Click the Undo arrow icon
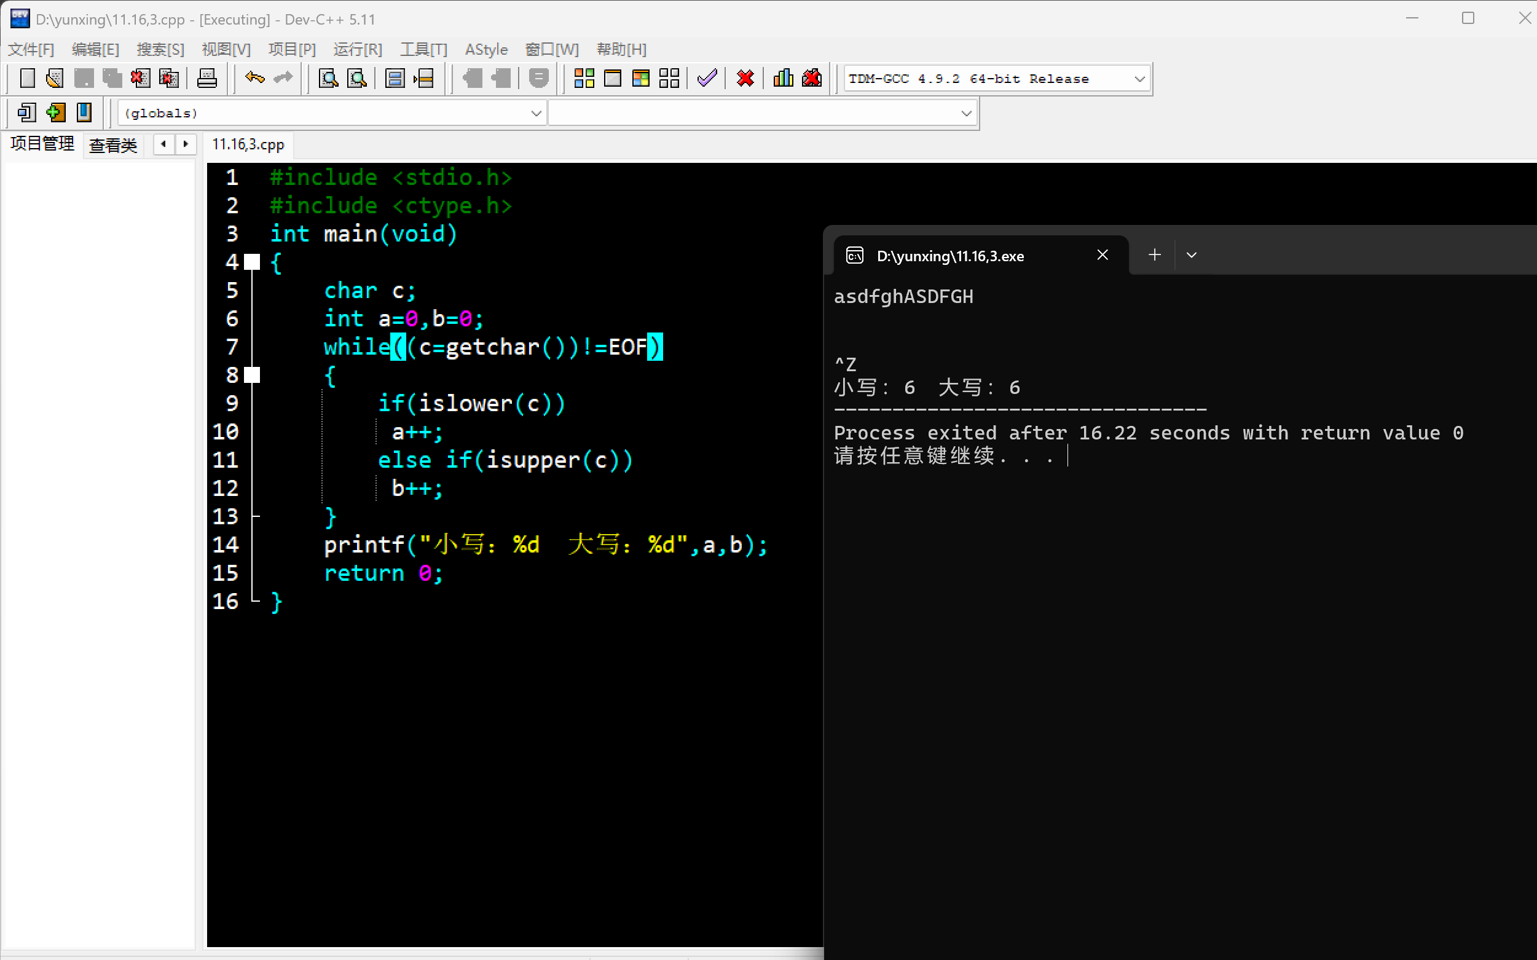1537x960 pixels. (x=254, y=78)
